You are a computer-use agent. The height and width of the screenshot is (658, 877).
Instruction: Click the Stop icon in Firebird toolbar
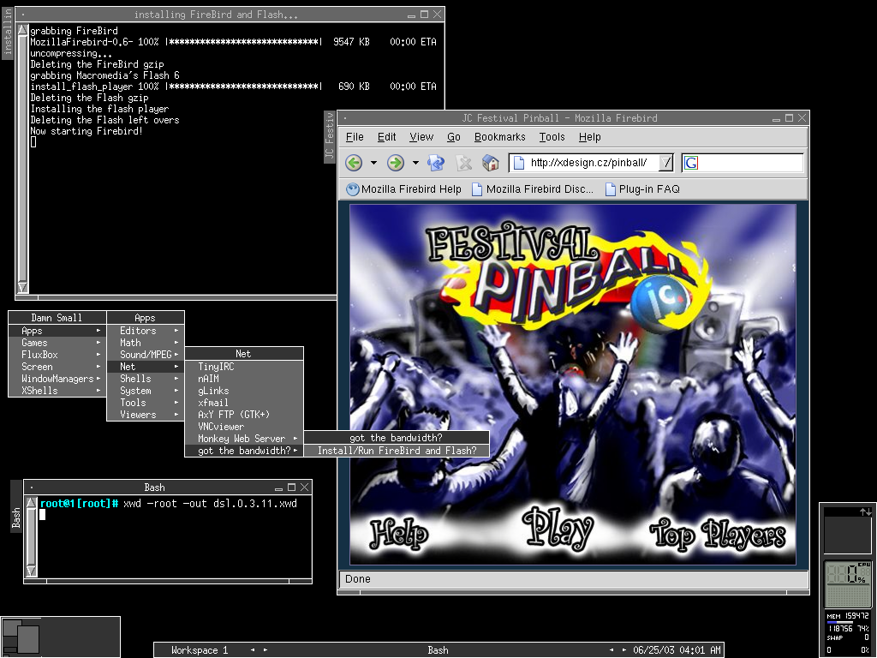click(463, 163)
